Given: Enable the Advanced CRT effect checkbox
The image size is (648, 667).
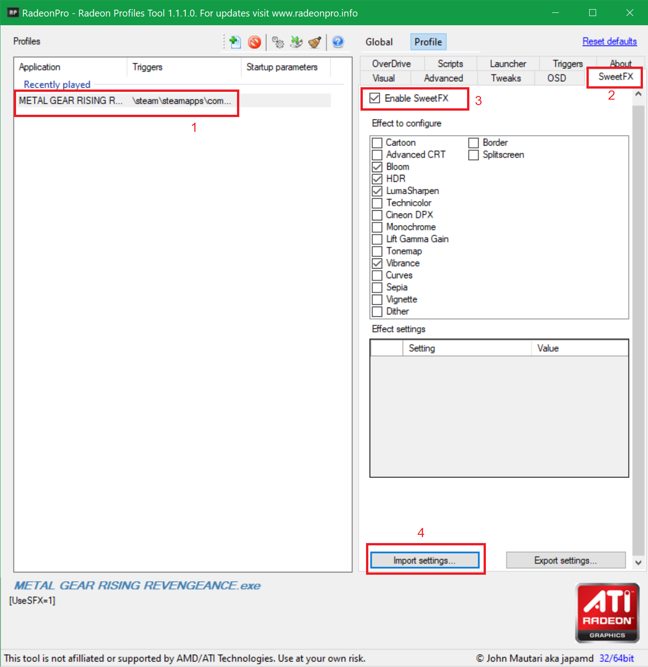Looking at the screenshot, I should (377, 155).
